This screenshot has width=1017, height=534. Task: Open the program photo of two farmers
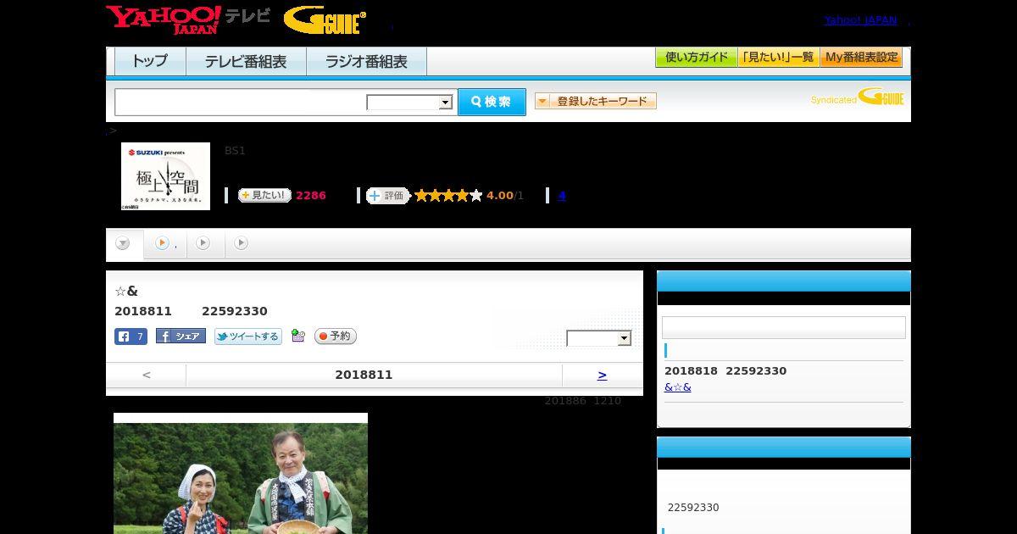(241, 473)
